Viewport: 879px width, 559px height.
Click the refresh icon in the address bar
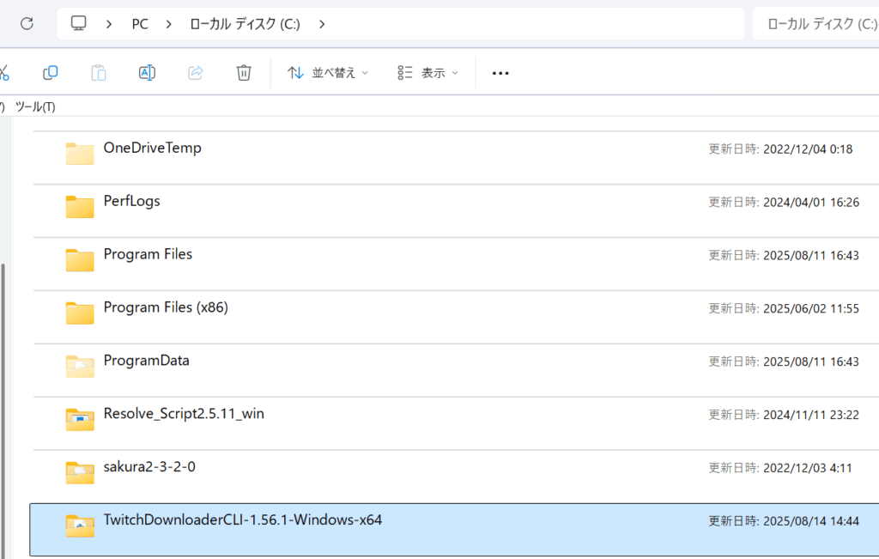click(27, 24)
